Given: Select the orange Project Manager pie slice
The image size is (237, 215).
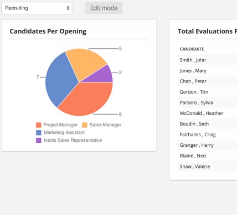Looking at the screenshot, I should click(87, 99).
